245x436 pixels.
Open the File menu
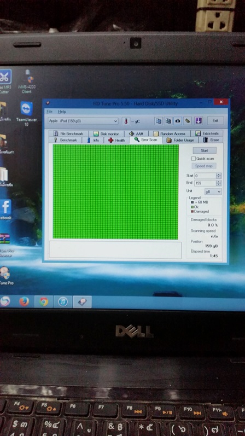(50, 112)
